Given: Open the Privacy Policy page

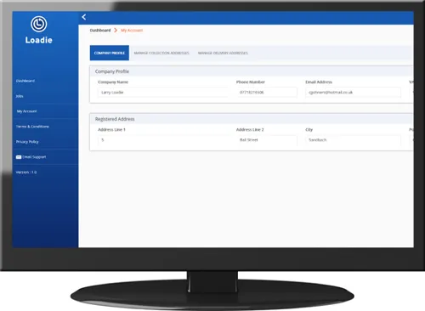Looking at the screenshot, I should [x=27, y=142].
